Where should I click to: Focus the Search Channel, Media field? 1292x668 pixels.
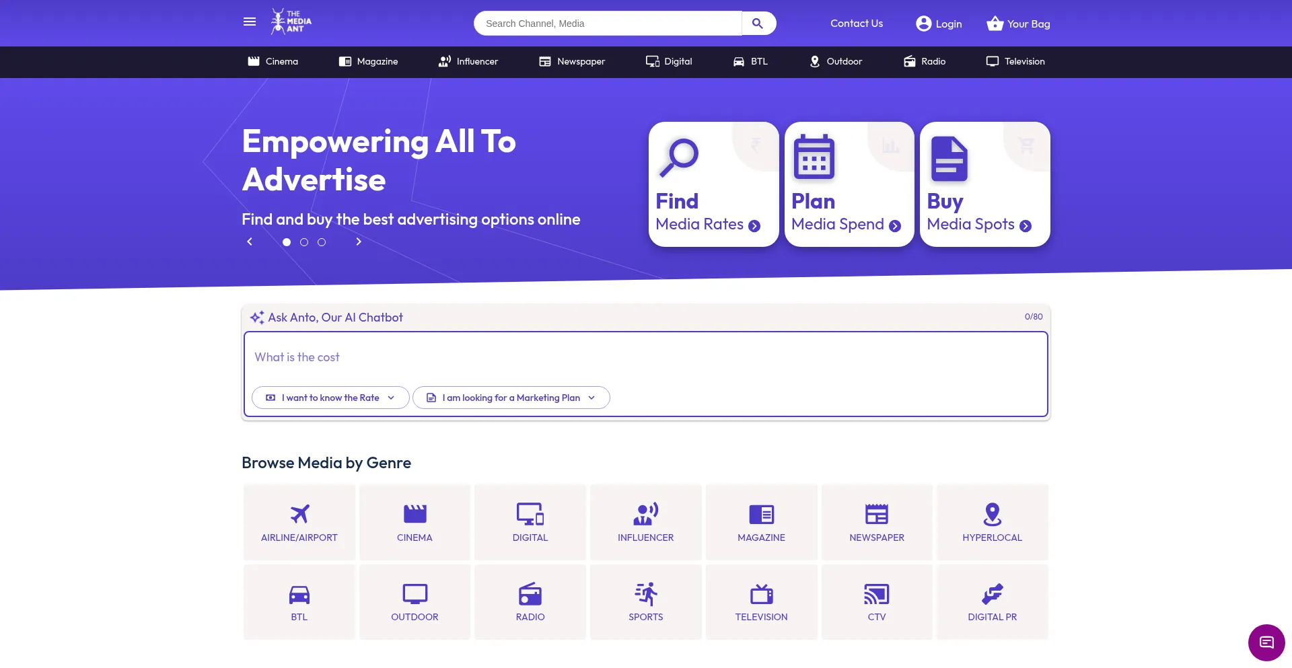click(608, 24)
